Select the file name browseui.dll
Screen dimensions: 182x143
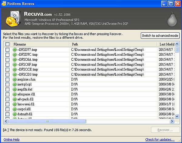coord(26,104)
